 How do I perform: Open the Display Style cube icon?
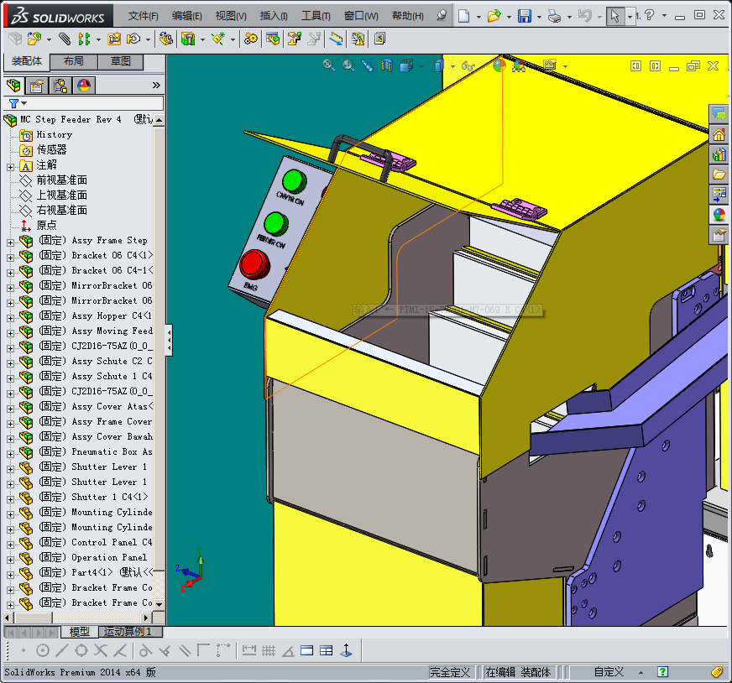[x=437, y=65]
